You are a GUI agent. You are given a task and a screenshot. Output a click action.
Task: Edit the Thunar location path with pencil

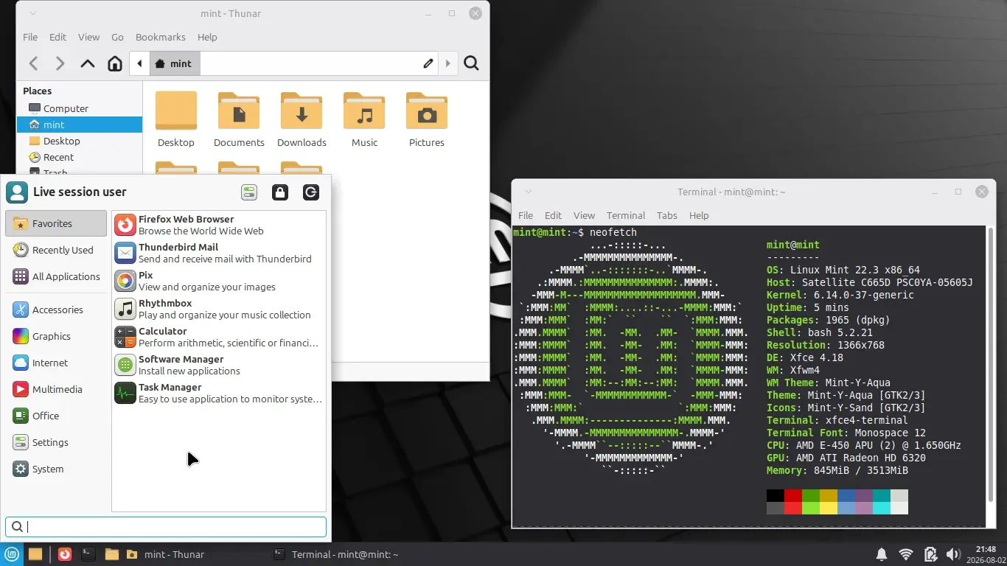[428, 63]
